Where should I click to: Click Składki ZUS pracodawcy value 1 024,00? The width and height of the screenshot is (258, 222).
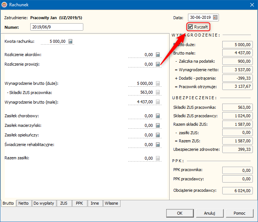[x=237, y=116]
